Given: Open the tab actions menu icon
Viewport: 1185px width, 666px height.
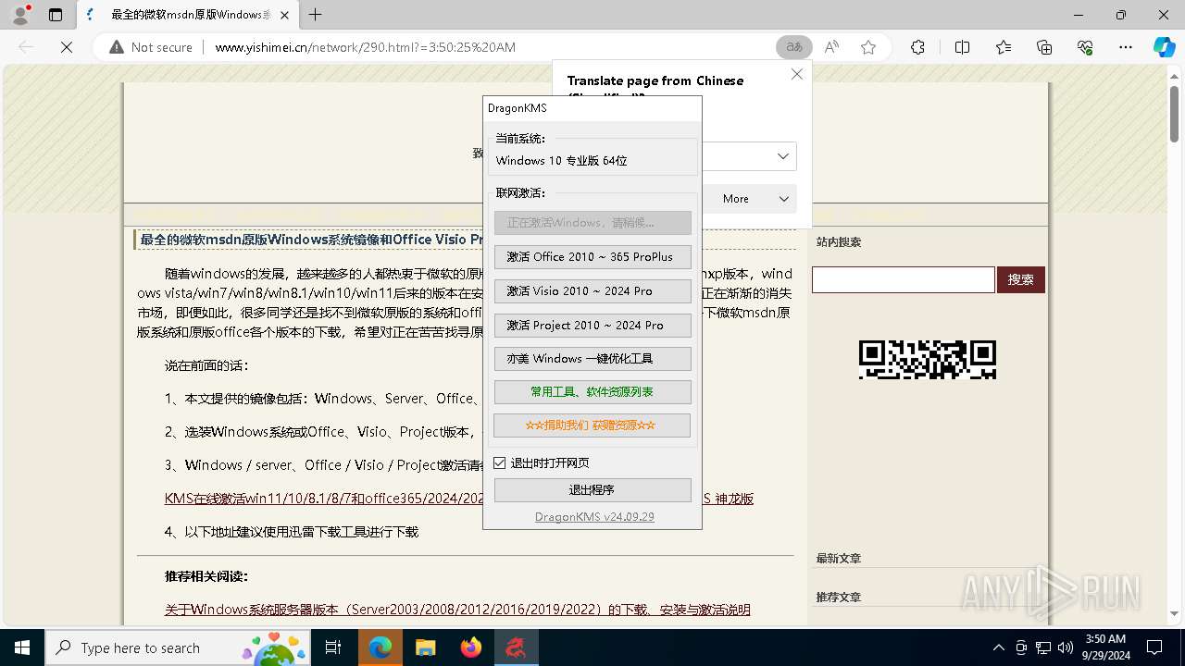Looking at the screenshot, I should [x=56, y=15].
